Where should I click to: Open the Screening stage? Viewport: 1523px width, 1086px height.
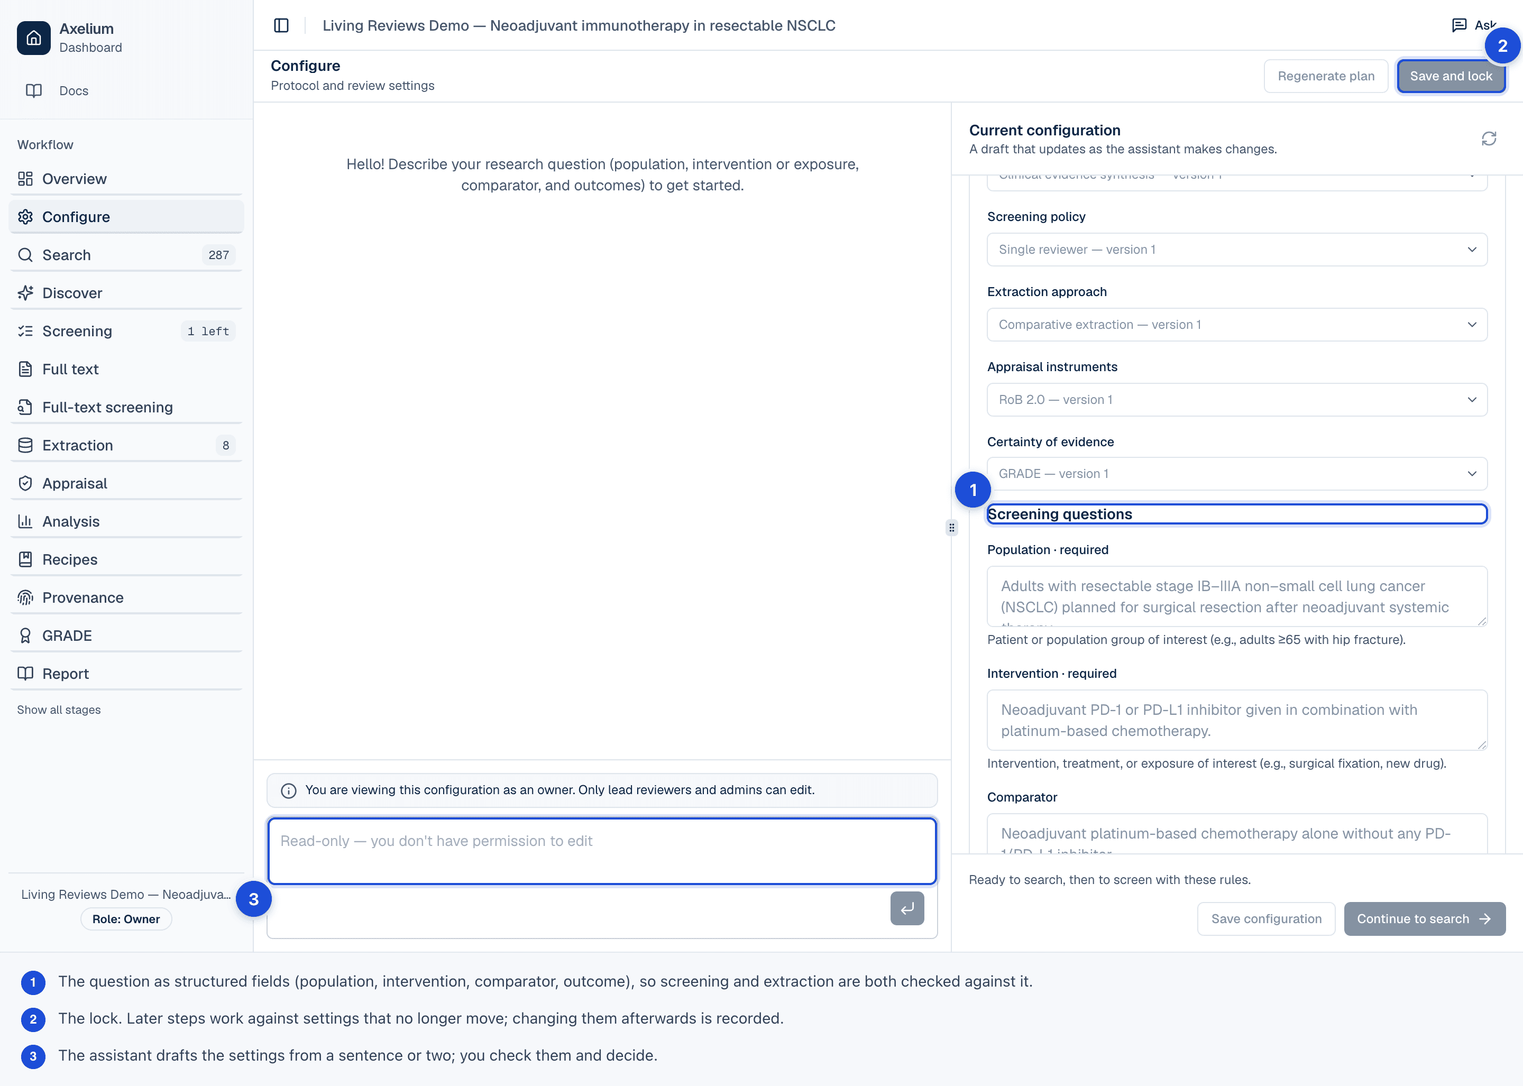tap(126, 331)
